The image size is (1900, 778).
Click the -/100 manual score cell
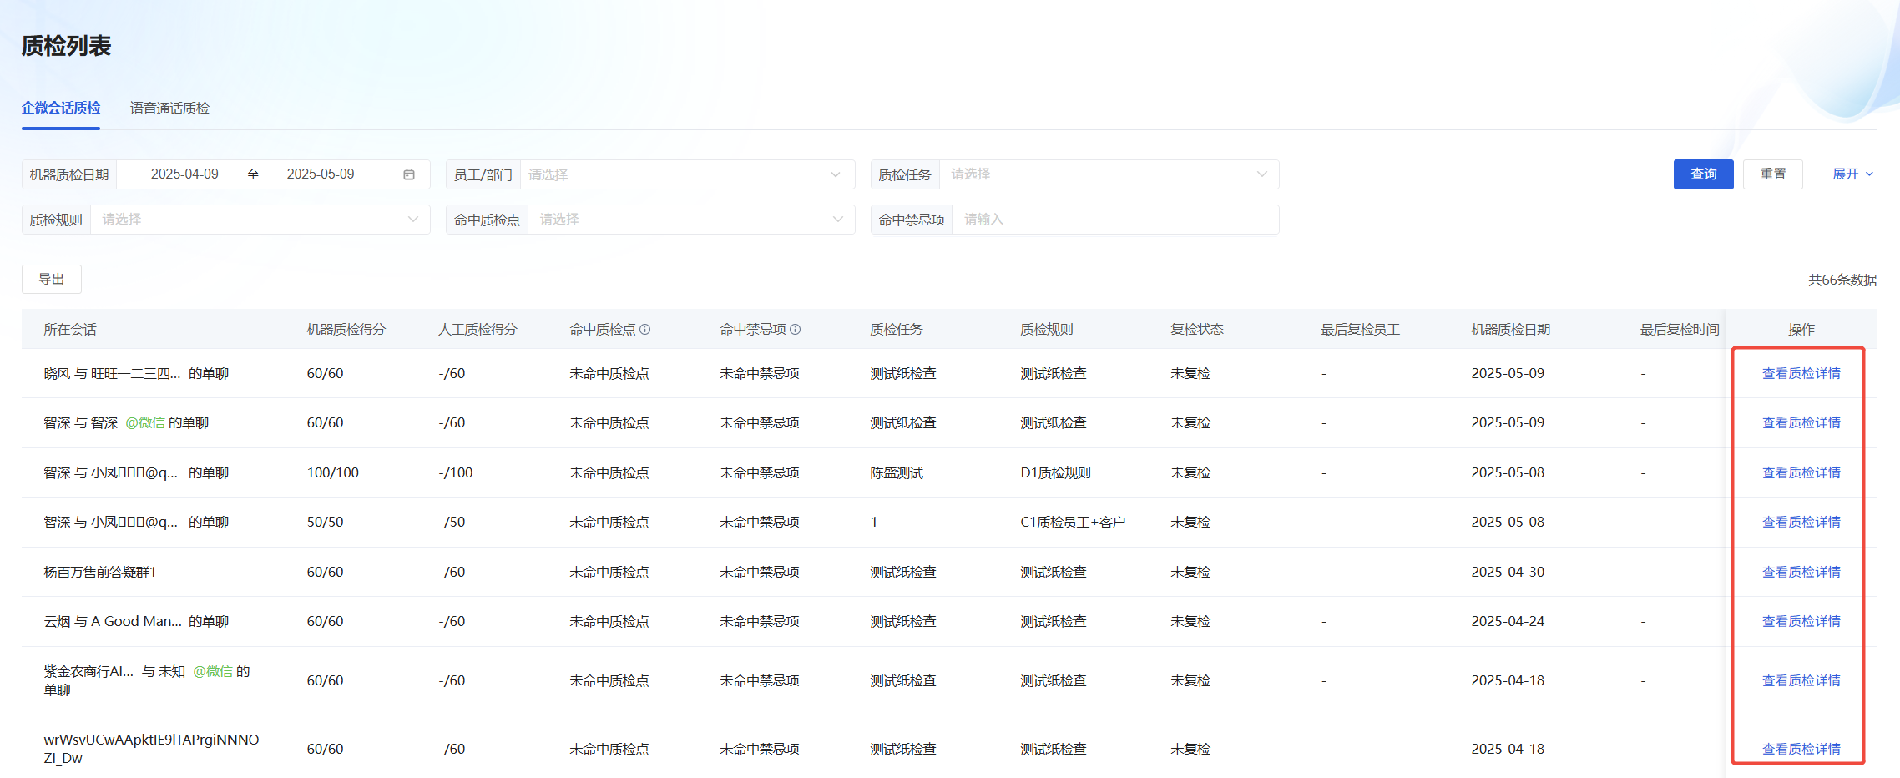point(456,472)
